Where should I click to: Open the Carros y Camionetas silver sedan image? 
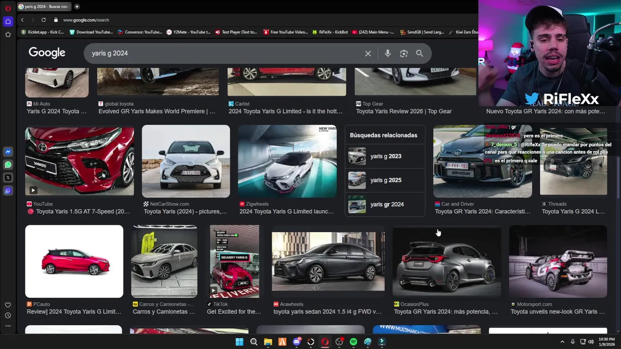pos(164,261)
